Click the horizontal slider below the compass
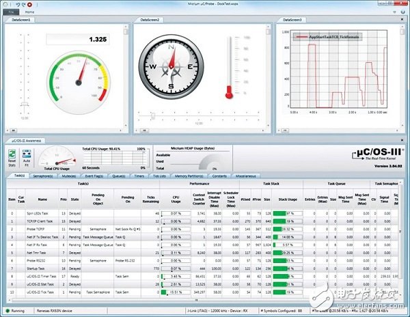Screen dimensions: 410x317 point(198,113)
